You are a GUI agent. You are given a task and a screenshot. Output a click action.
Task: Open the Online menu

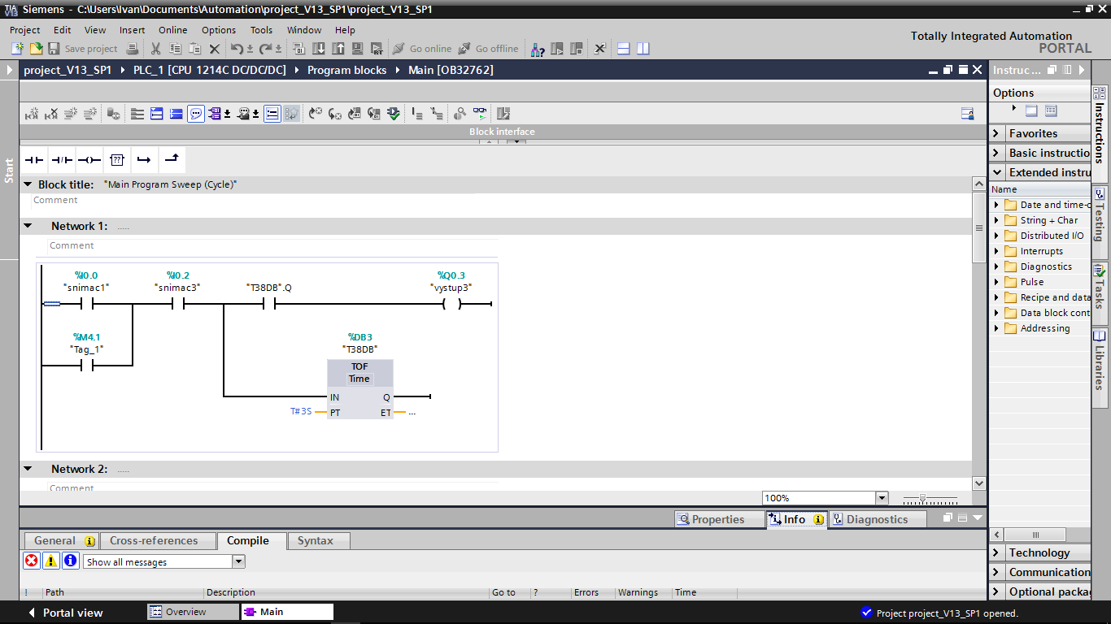point(172,30)
